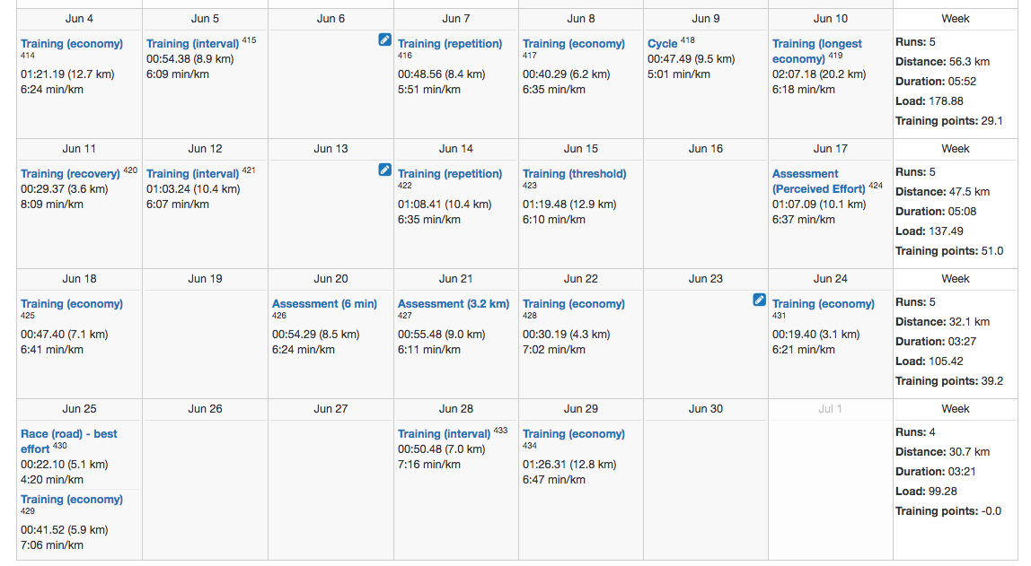Open Training (economy) entry on Jun 24

[824, 303]
